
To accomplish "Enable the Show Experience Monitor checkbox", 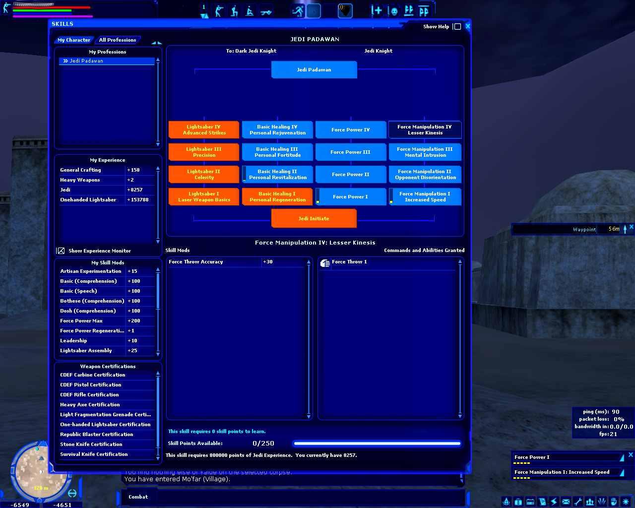I will pyautogui.click(x=61, y=251).
